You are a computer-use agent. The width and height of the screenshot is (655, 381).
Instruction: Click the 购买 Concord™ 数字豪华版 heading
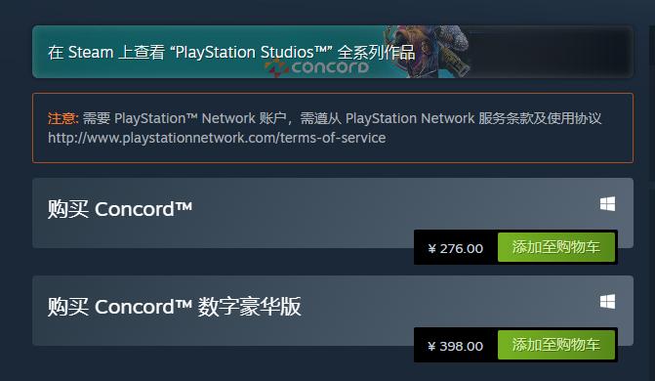[174, 307]
